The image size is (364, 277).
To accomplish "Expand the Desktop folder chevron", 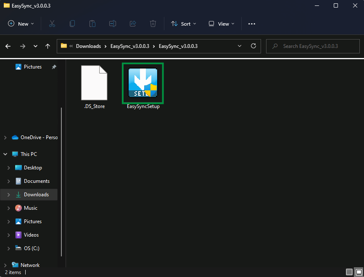I will (x=8, y=168).
